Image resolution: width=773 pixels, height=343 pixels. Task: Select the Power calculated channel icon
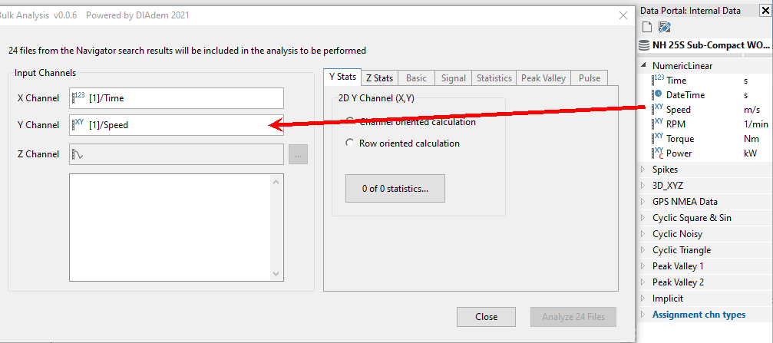point(658,153)
